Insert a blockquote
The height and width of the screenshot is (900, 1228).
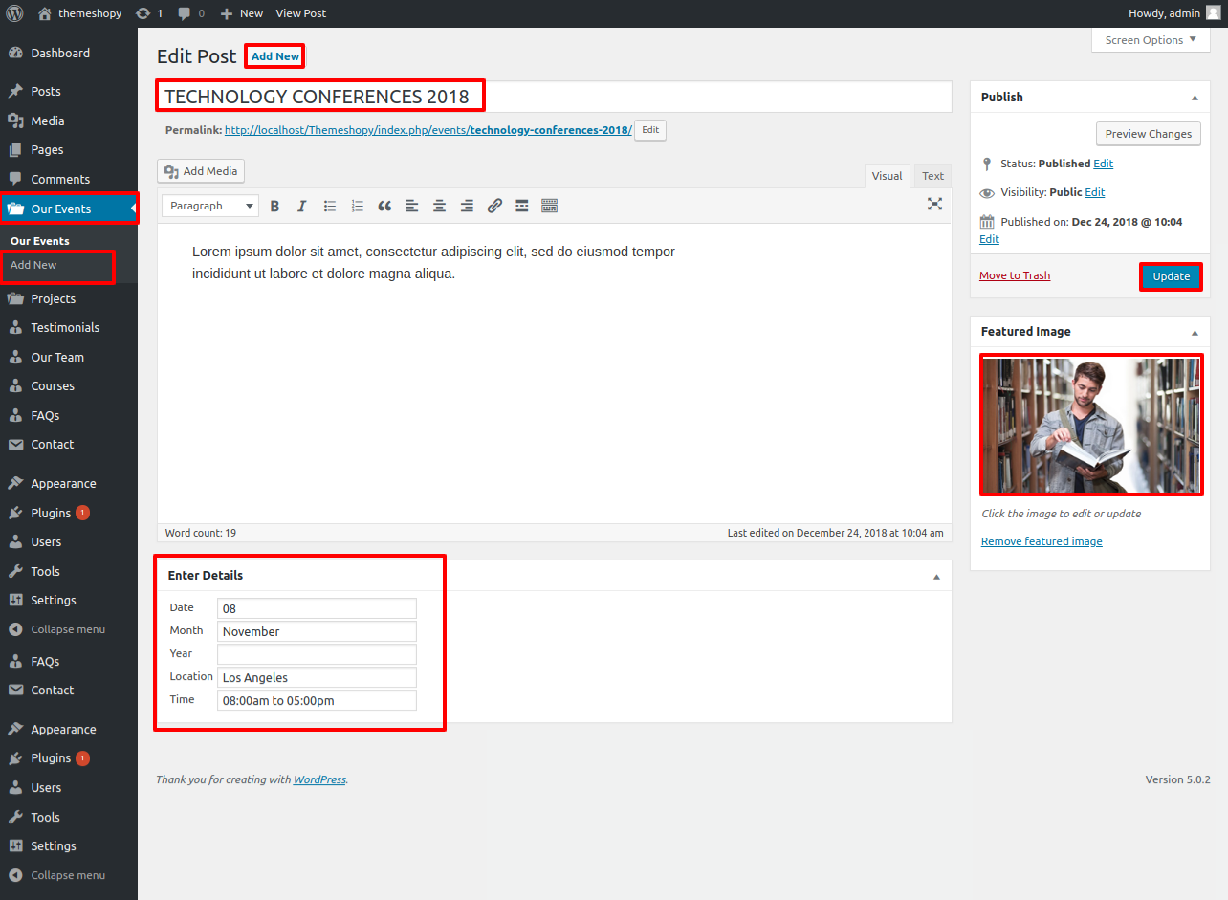[x=384, y=206]
